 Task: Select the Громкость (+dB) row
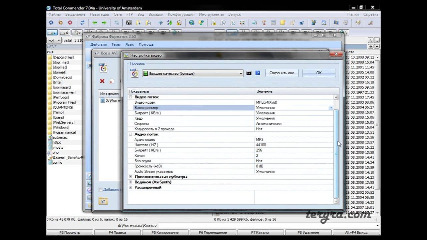[x=231, y=166]
